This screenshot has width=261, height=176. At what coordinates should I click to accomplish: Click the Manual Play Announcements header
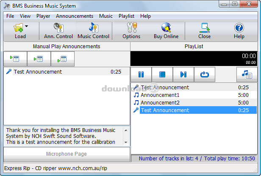tap(67, 47)
